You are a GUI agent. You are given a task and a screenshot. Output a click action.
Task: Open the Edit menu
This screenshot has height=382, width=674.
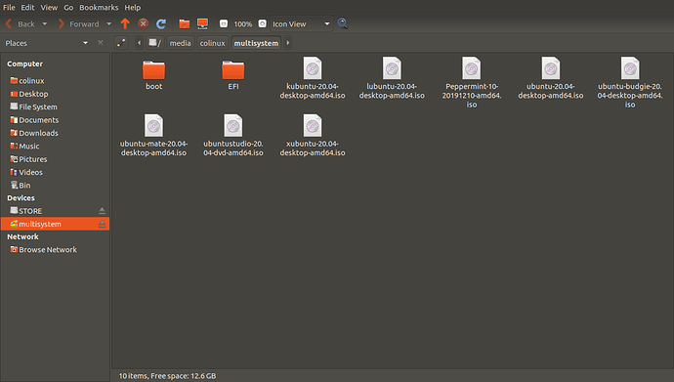pyautogui.click(x=27, y=7)
